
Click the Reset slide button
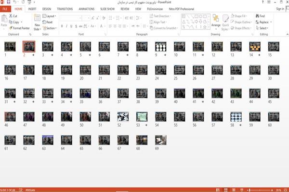pos(48,22)
